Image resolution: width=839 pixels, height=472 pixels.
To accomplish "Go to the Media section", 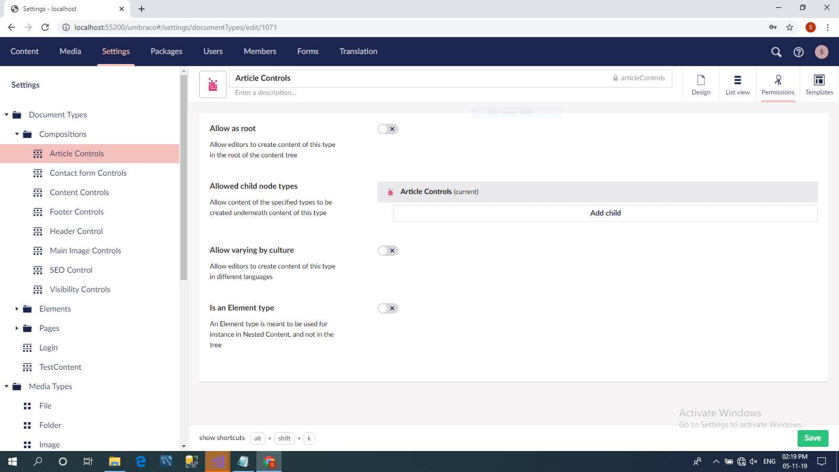I will point(70,51).
